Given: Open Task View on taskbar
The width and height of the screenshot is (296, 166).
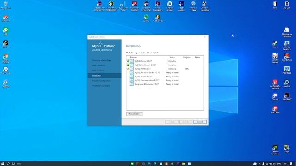Looking at the screenshot, I should pos(13,164).
